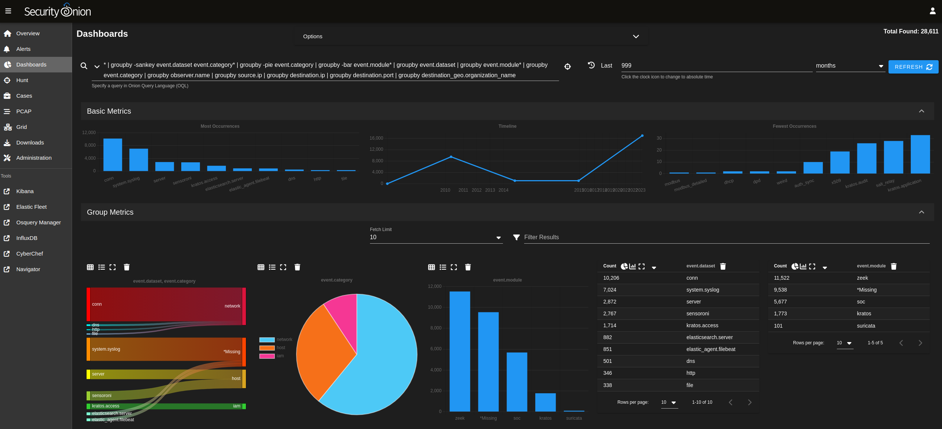Image resolution: width=942 pixels, height=429 pixels.
Task: Collapse the Group Metrics section
Action: pyautogui.click(x=922, y=212)
